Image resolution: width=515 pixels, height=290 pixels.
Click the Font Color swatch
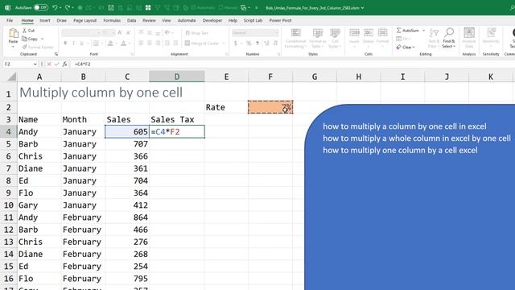pos(123,43)
